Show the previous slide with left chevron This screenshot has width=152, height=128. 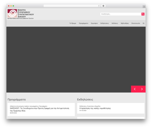coord(135,89)
